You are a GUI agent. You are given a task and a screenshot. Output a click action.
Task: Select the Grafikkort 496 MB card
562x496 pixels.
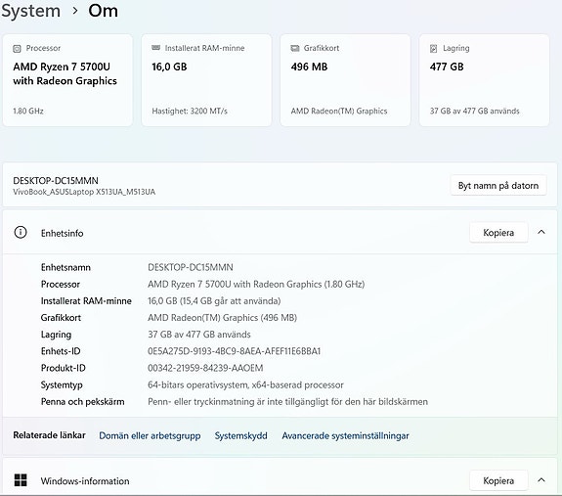pyautogui.click(x=345, y=80)
